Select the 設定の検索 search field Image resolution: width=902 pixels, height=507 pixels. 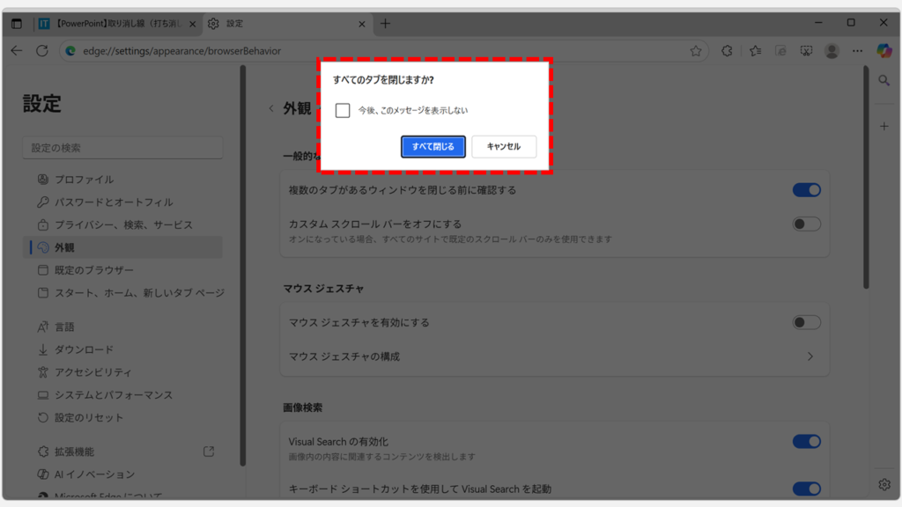click(122, 147)
